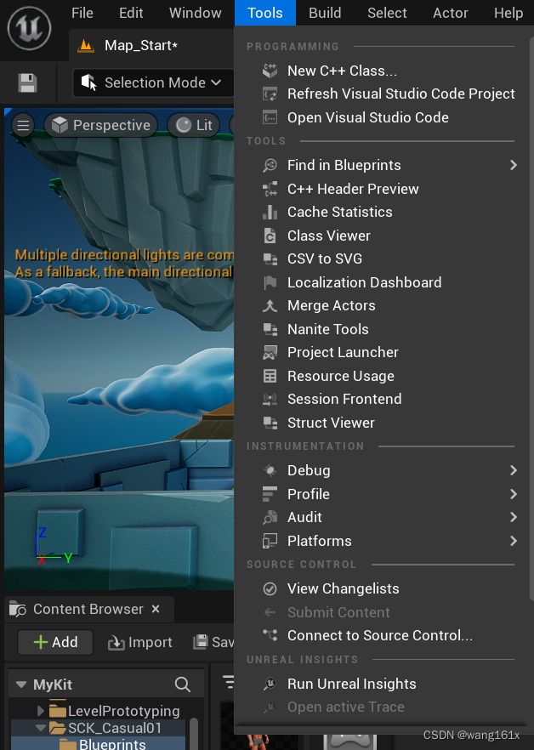
Task: Close the open Tools menu
Action: (265, 13)
